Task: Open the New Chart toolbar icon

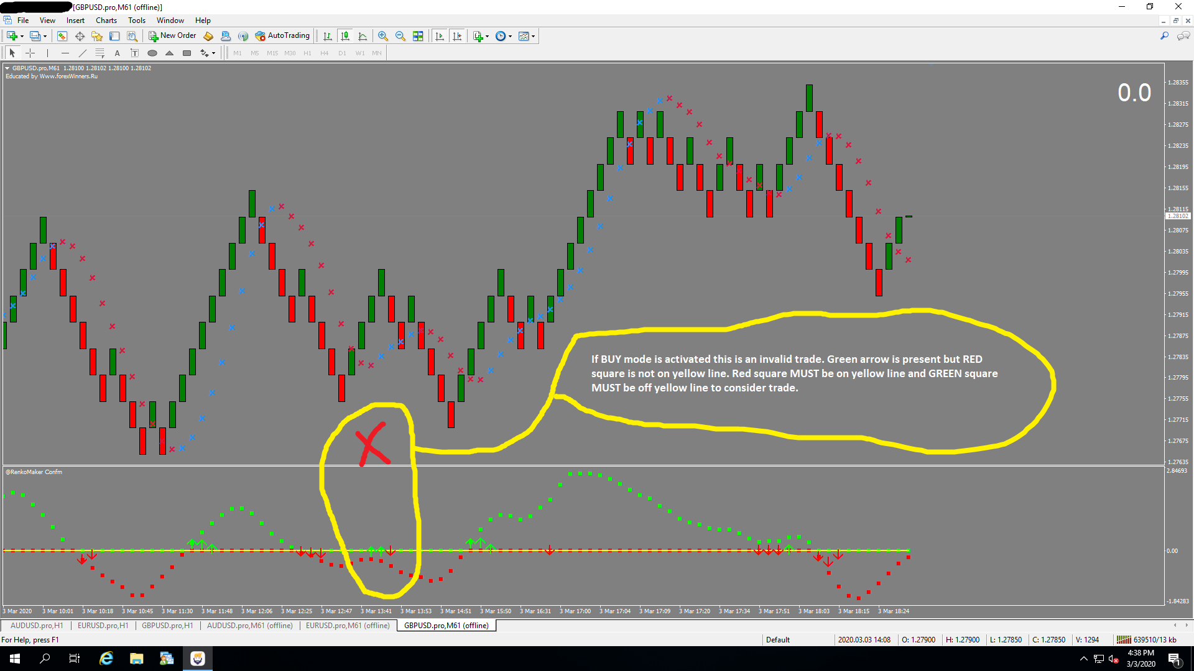Action: point(12,36)
